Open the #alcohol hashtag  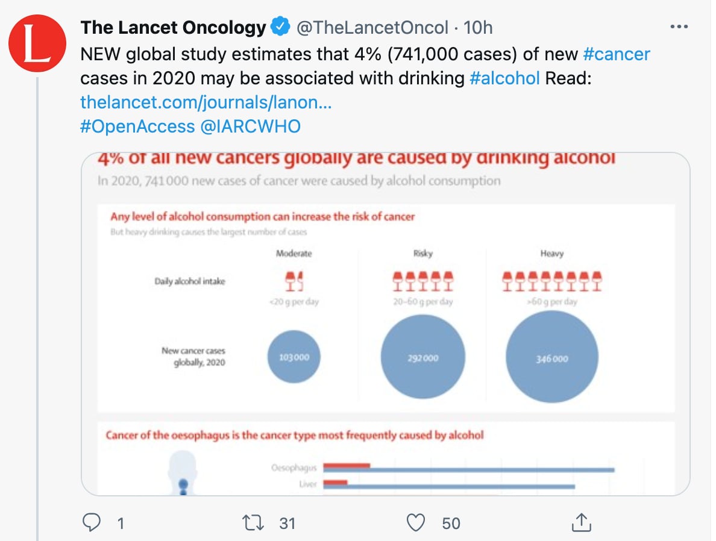pyautogui.click(x=504, y=78)
